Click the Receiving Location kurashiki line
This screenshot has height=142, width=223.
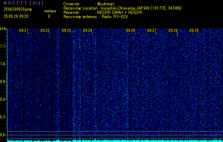[122, 8]
